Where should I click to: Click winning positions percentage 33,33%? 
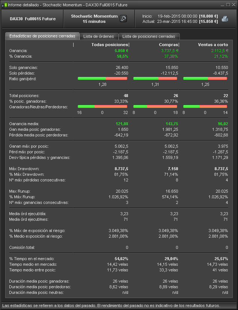(x=121, y=101)
